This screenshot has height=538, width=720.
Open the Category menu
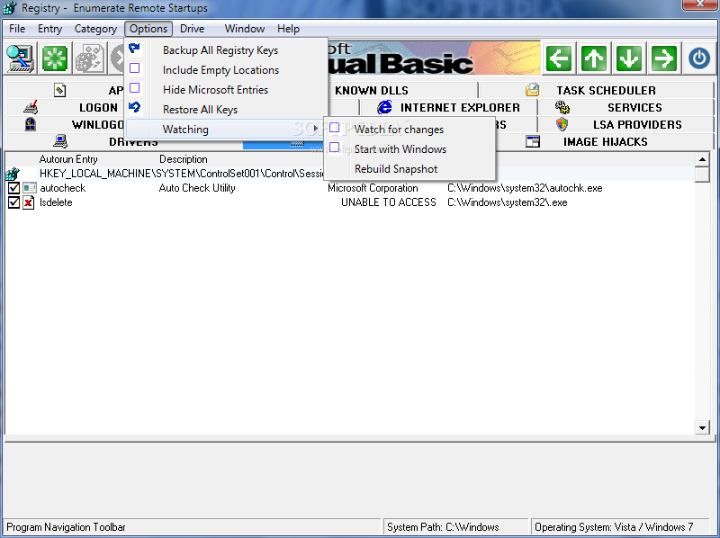(x=95, y=29)
